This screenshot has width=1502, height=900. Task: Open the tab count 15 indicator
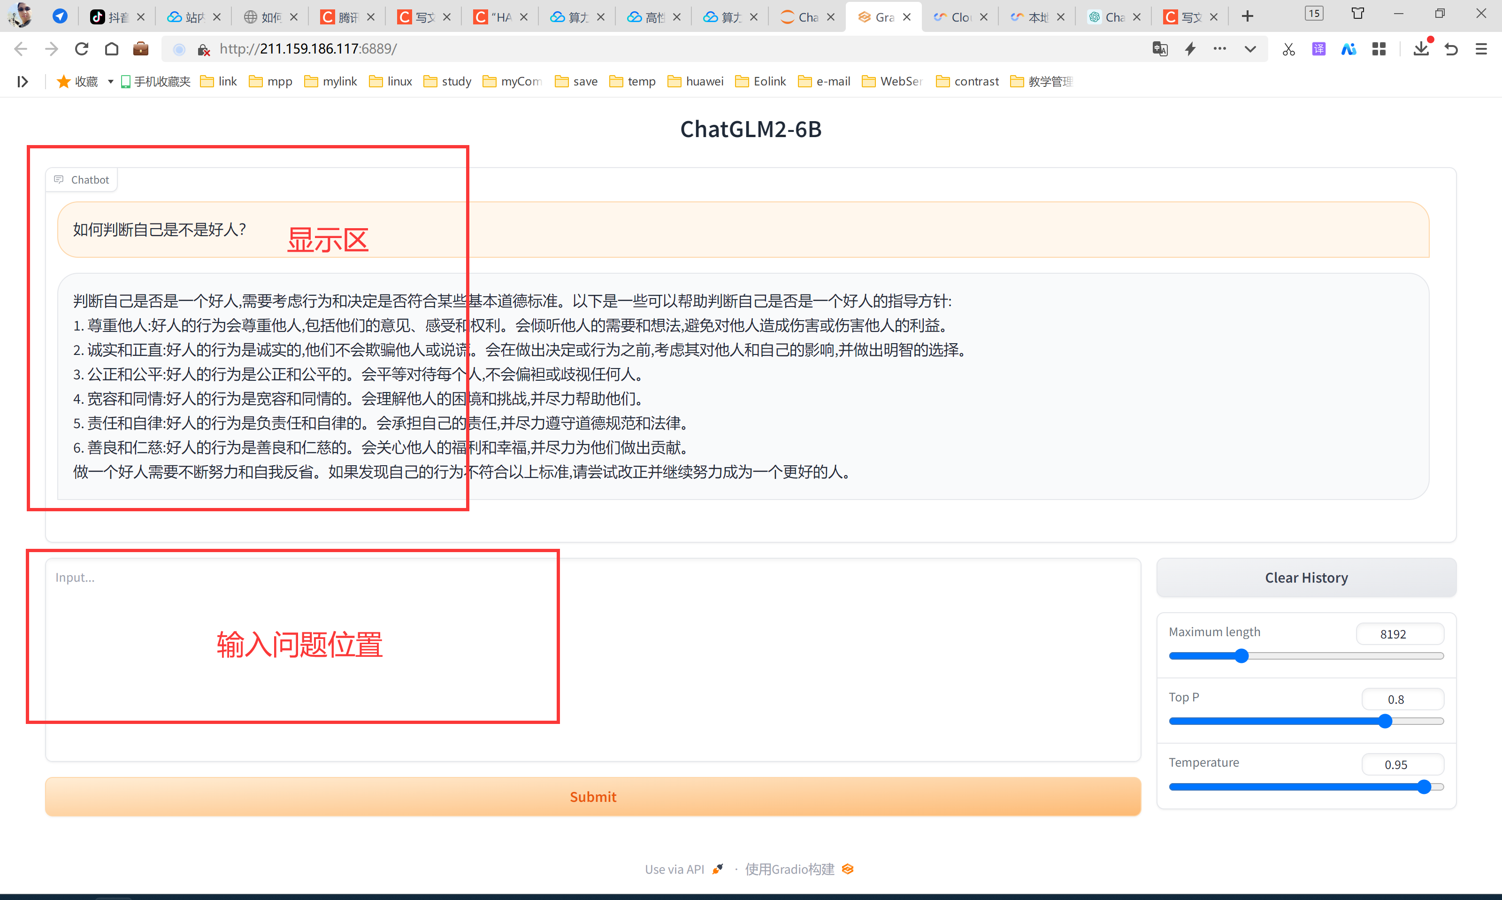(1313, 13)
